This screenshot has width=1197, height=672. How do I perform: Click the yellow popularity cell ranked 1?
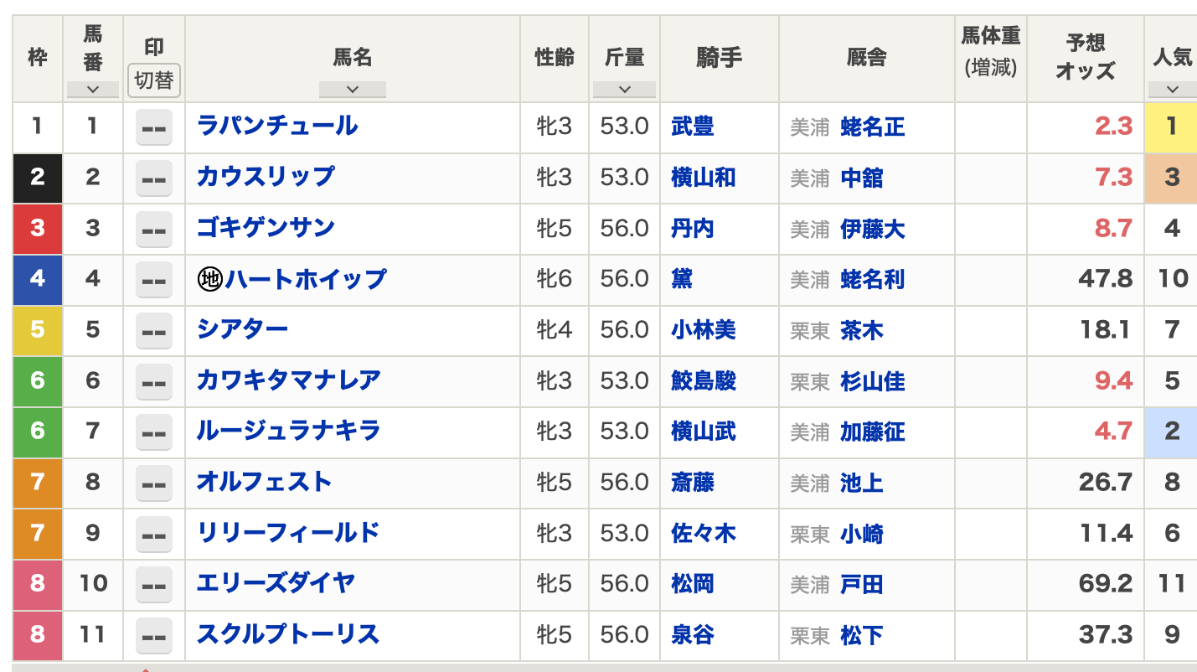1171,127
